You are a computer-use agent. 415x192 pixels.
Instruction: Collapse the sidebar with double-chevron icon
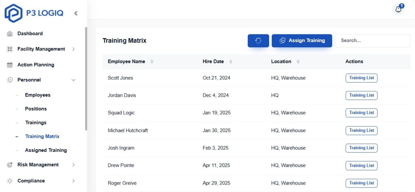pos(76,13)
